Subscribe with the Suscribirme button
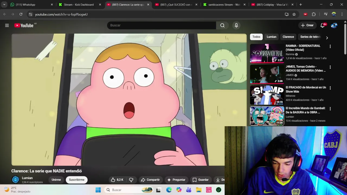 [76, 180]
